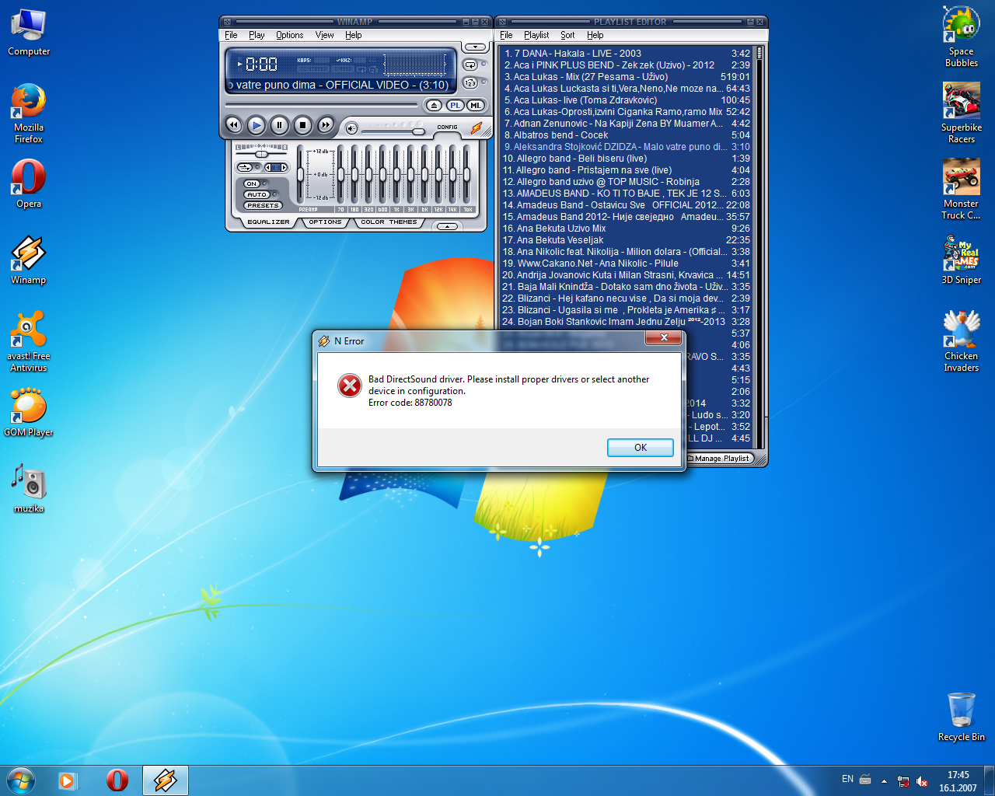This screenshot has width=995, height=796.
Task: Click the Pause playback button
Action: click(x=280, y=124)
